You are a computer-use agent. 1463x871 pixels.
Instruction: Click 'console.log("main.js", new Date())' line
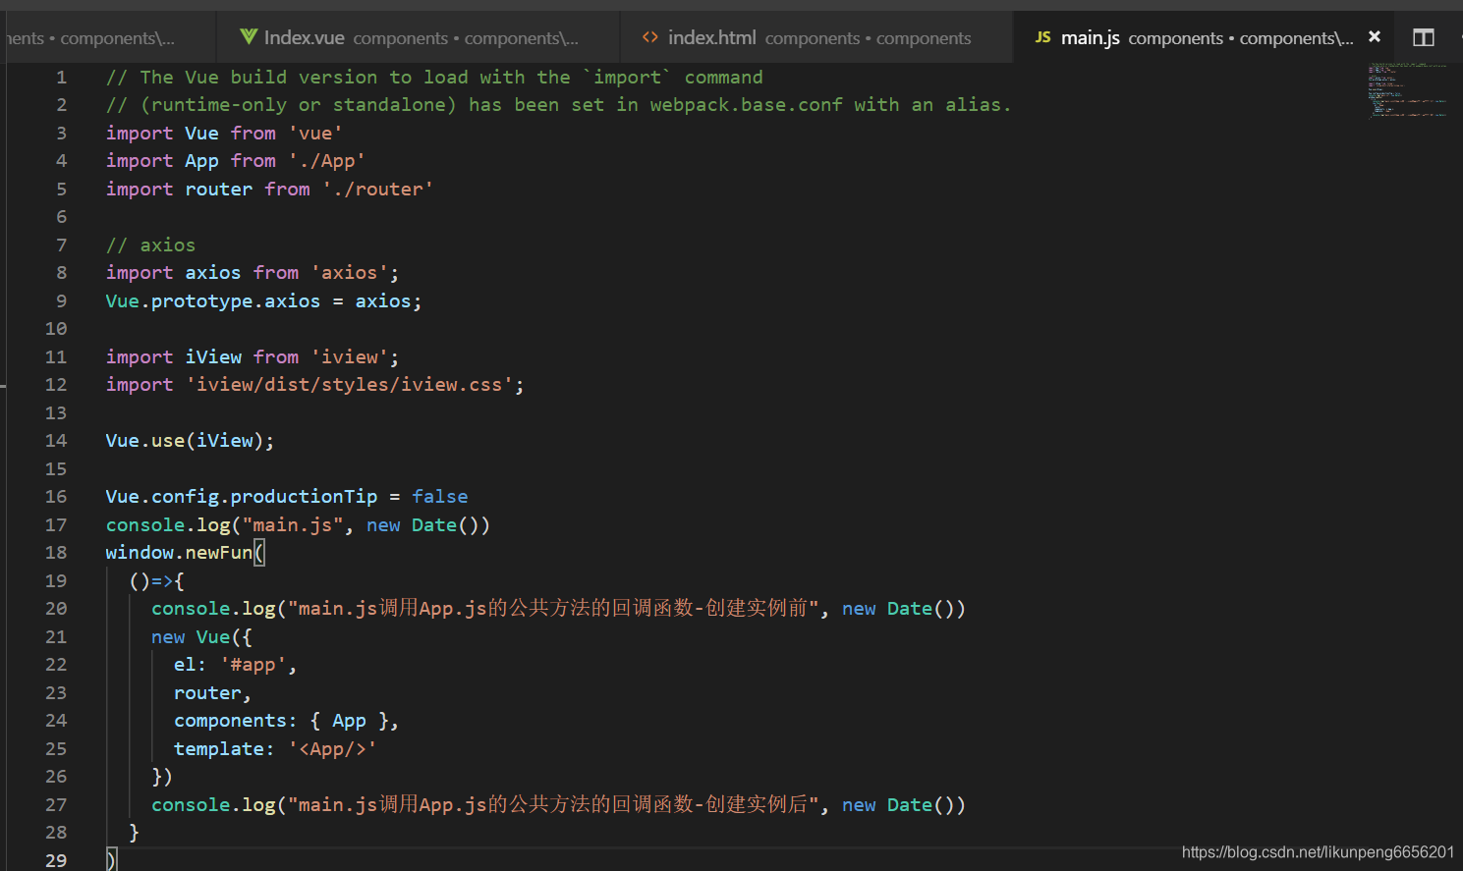point(298,525)
